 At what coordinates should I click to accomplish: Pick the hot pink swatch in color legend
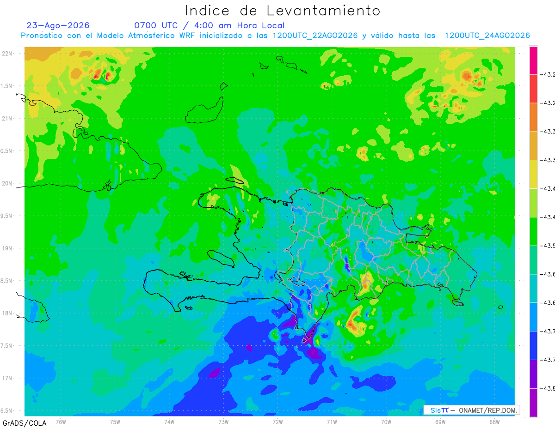[x=533, y=60]
